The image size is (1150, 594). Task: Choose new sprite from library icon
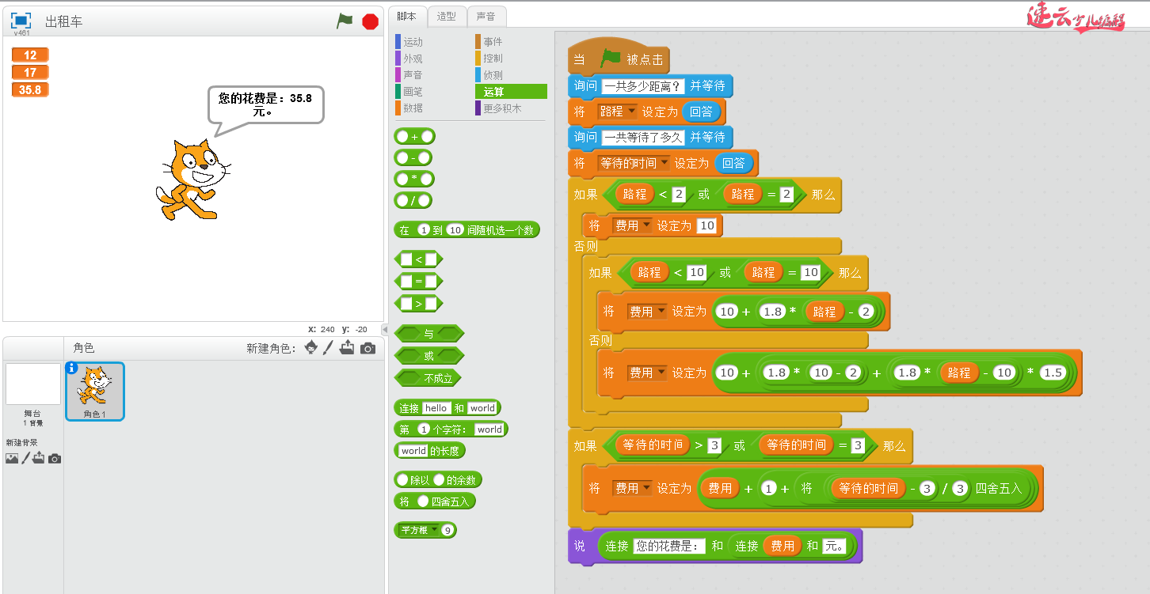311,348
